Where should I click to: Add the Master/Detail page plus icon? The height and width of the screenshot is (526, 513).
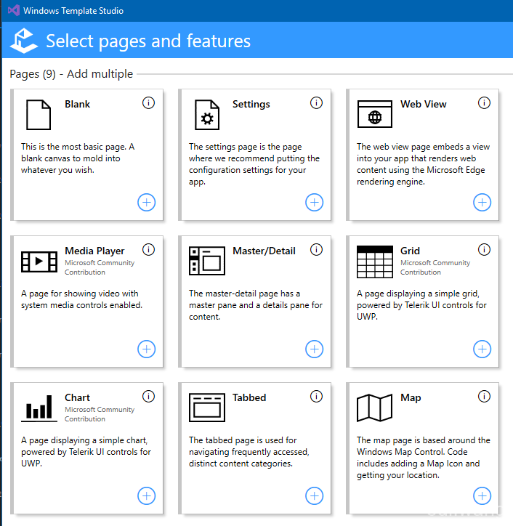315,349
